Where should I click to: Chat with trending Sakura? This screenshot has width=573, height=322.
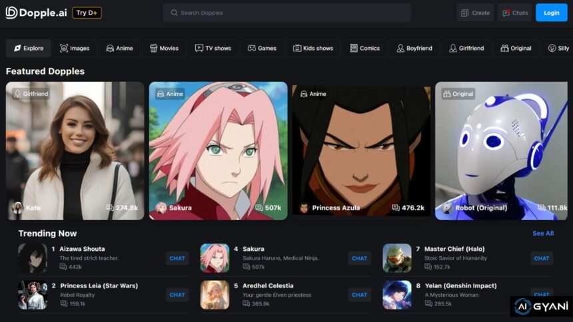[x=360, y=258]
